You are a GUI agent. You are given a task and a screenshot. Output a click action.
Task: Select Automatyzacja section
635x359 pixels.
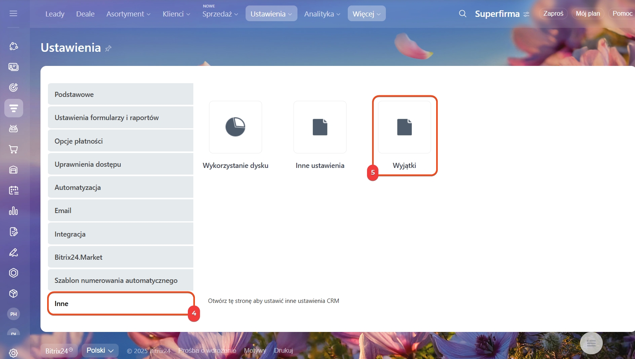(x=121, y=187)
